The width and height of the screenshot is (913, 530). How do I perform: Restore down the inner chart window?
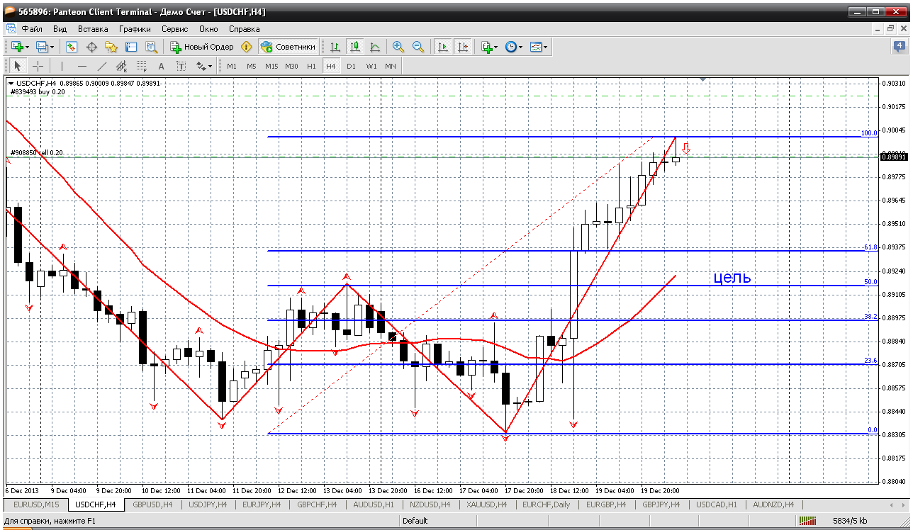point(891,29)
